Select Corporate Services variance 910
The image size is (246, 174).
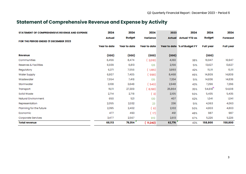pos(153,118)
